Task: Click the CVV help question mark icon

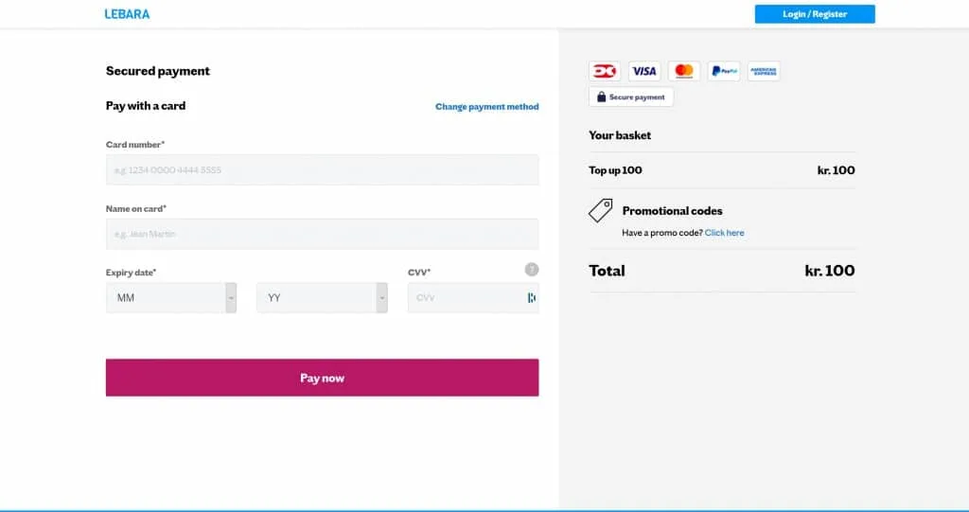Action: [x=532, y=270]
